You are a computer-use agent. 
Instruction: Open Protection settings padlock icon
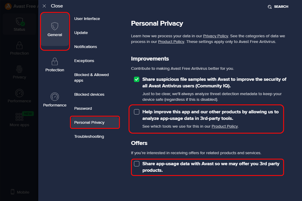click(55, 62)
